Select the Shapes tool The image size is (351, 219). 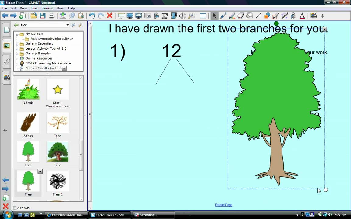pyautogui.click(x=267, y=16)
